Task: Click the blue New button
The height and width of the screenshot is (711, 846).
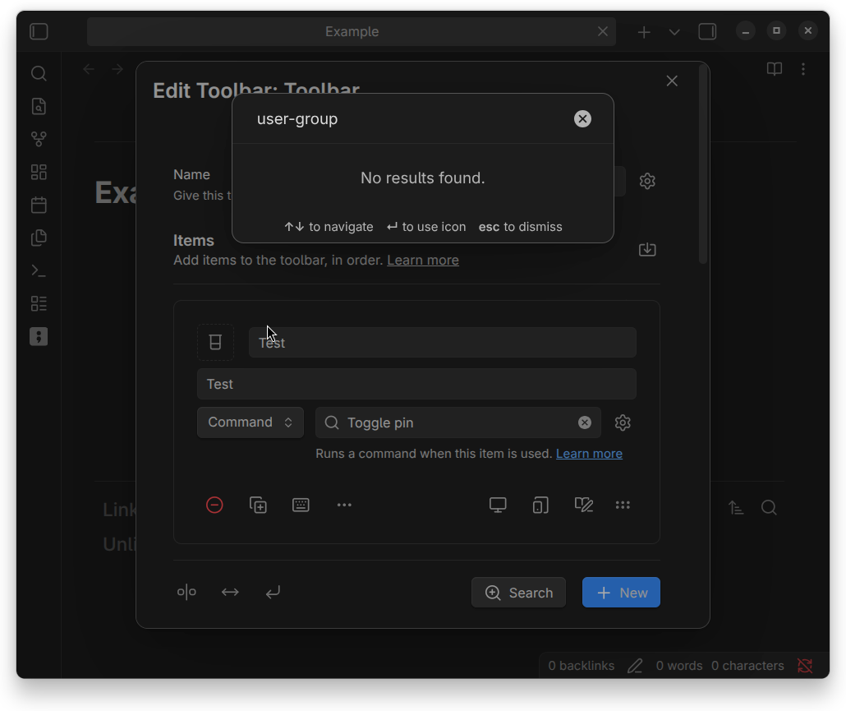Action: (621, 593)
